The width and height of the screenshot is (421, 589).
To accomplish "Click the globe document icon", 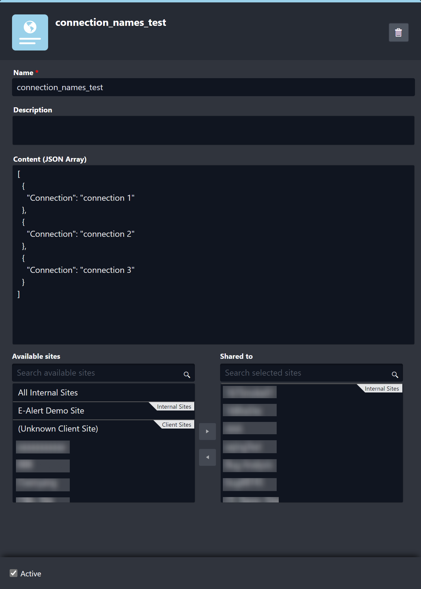I will pos(30,32).
